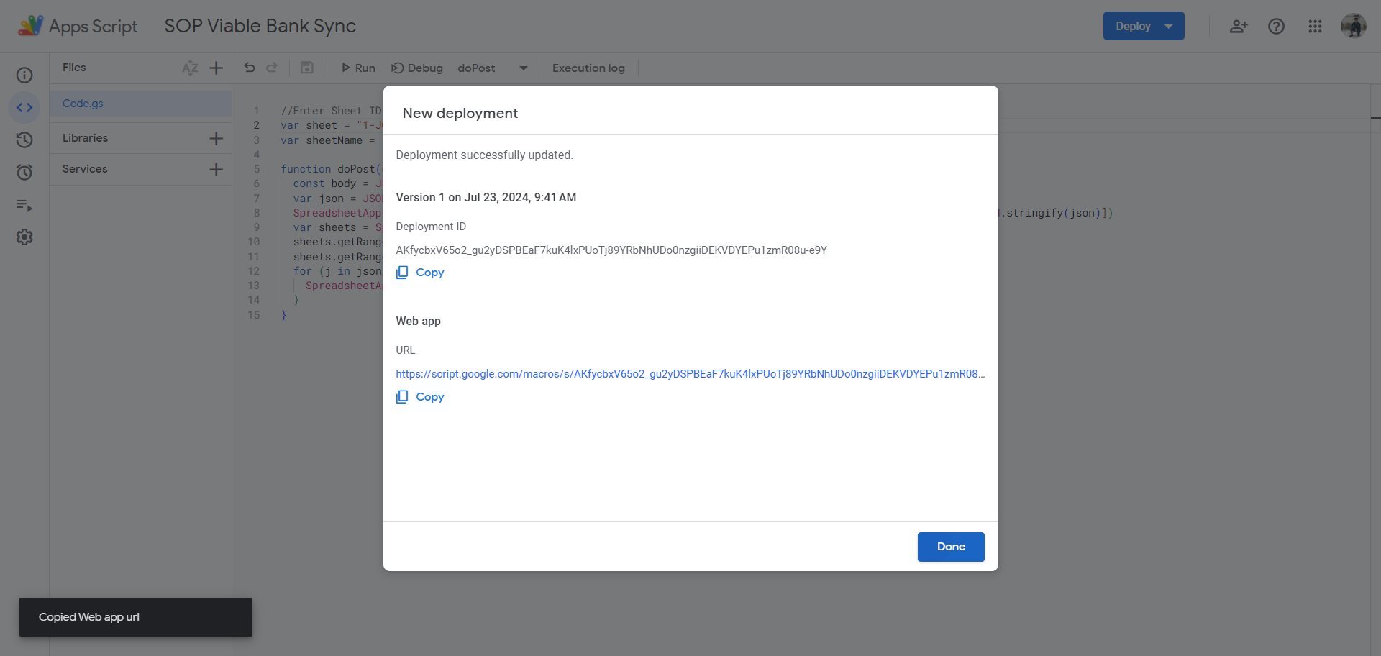Open the Editor code icon in sidebar
The image size is (1381, 656).
24,107
